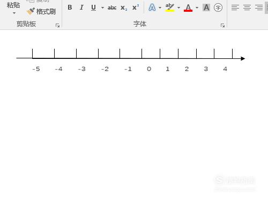Open 字体 font dialog launcher
Image resolution: width=268 pixels, height=205 pixels.
[x=222, y=26]
